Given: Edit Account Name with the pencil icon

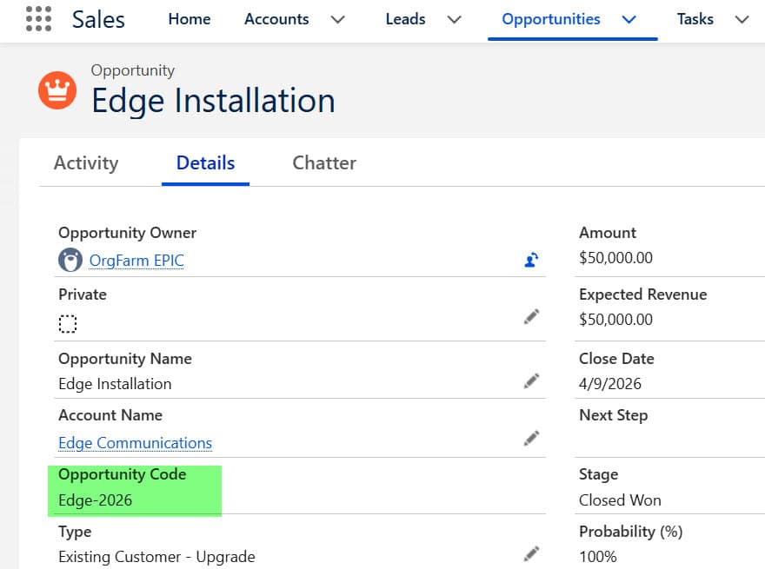Looking at the screenshot, I should coord(531,439).
